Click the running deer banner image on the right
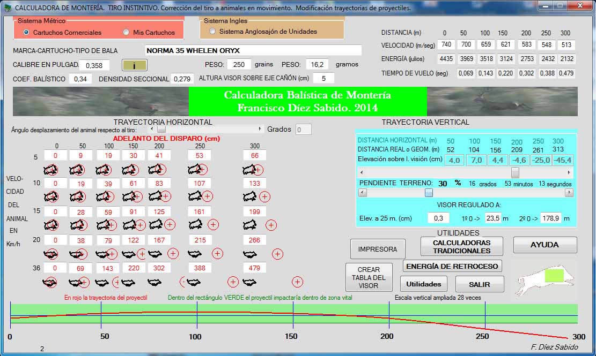Screen dimensions: 596x356 tap(502, 101)
